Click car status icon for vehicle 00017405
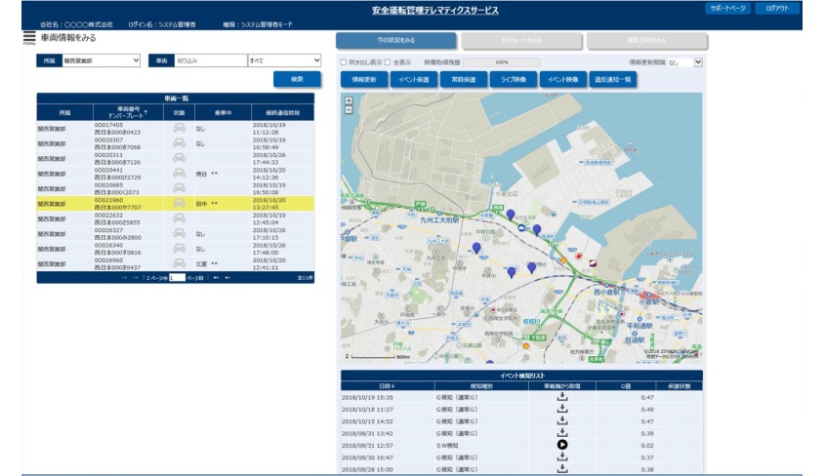825x476 pixels. tap(179, 128)
